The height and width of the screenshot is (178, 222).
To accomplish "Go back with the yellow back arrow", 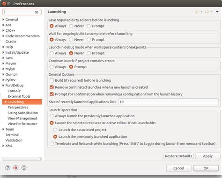I will 197,12.
